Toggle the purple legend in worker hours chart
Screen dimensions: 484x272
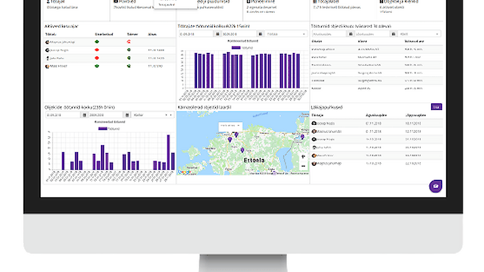click(x=236, y=47)
